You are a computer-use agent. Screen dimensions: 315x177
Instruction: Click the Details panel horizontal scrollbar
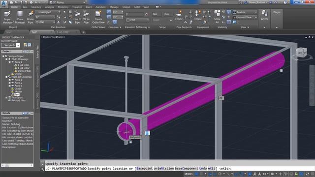(17, 165)
